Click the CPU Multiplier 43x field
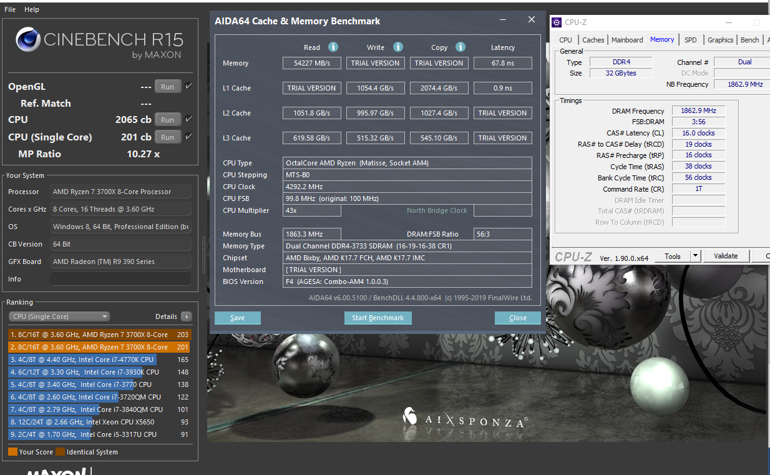770x475 pixels. (311, 210)
